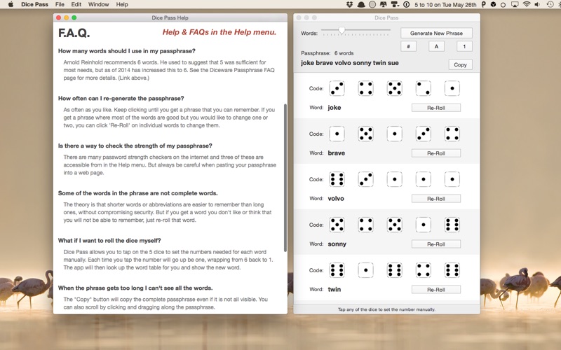Screen dimensions: 561x350
Task: Re-Roll the word twin
Action: [x=435, y=290]
